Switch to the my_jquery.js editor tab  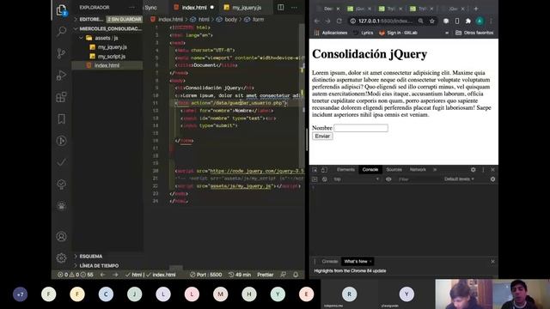point(247,8)
